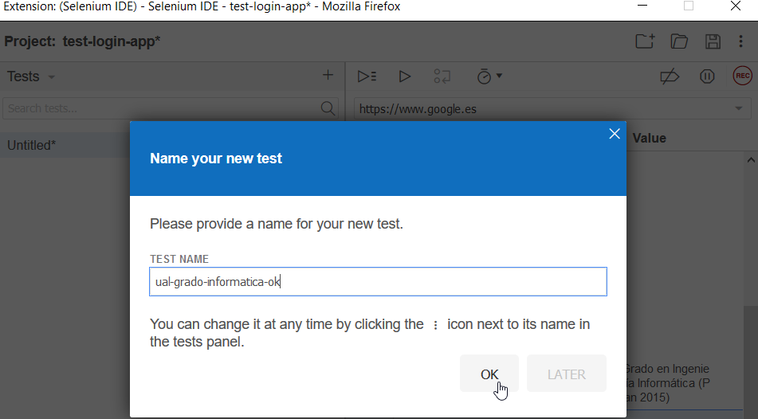Click the Project test-login-app* title

tap(82, 41)
